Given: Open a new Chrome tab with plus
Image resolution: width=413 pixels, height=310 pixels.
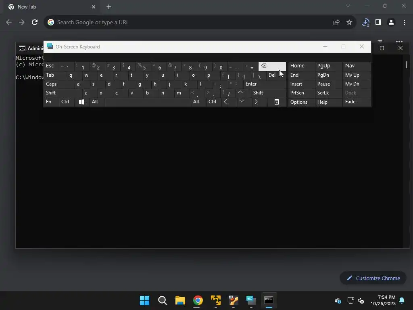Looking at the screenshot, I should [x=109, y=7].
